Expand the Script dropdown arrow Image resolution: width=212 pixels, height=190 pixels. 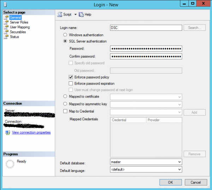point(75,15)
